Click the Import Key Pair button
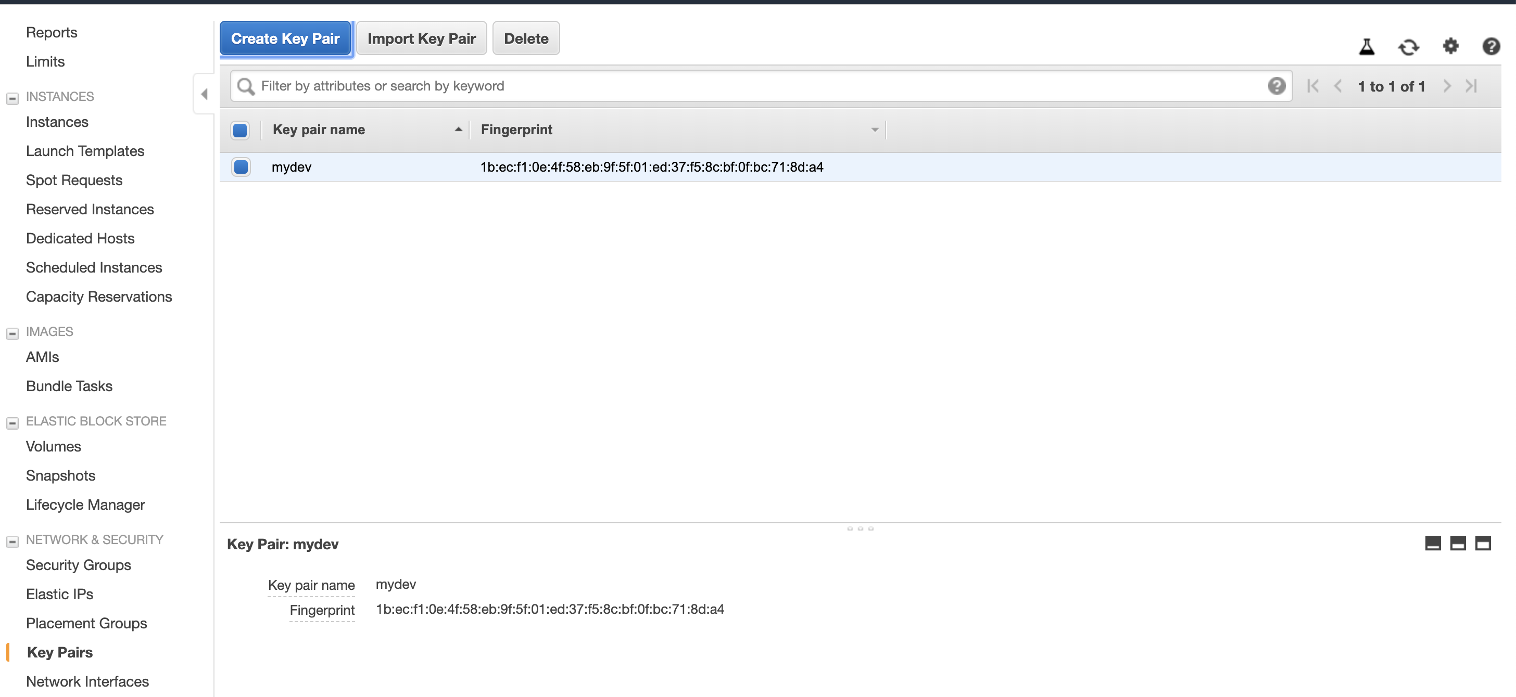Image resolution: width=1516 pixels, height=697 pixels. [x=421, y=38]
